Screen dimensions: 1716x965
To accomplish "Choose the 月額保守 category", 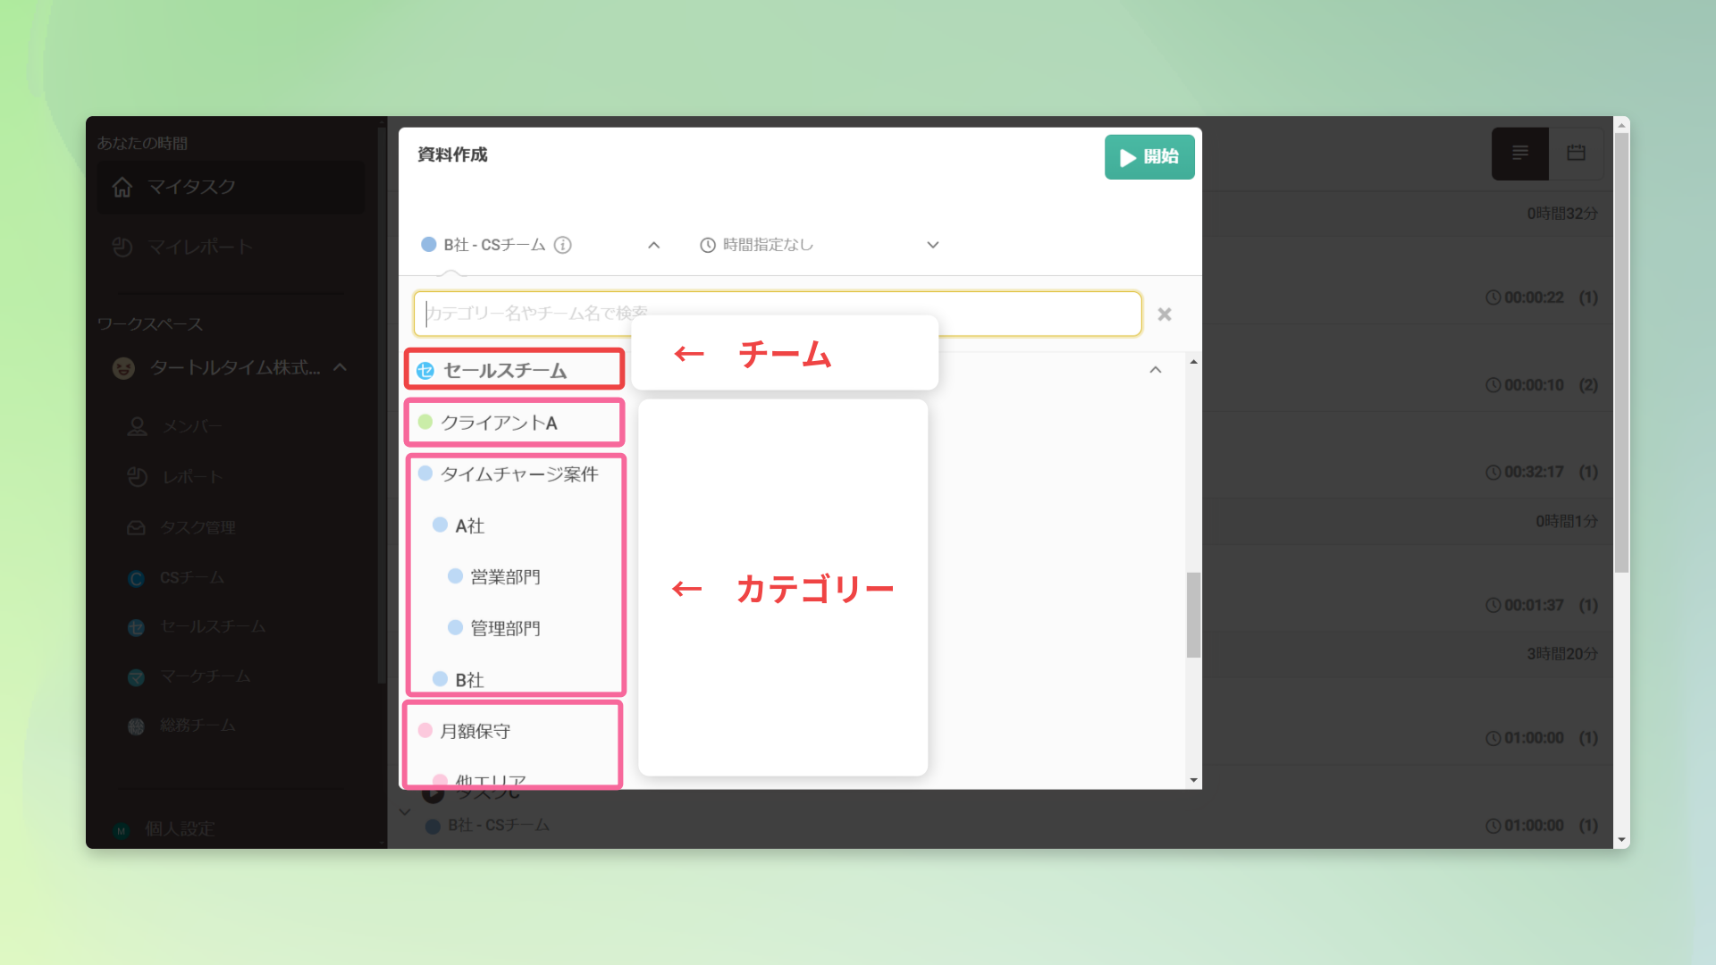I will click(x=475, y=732).
